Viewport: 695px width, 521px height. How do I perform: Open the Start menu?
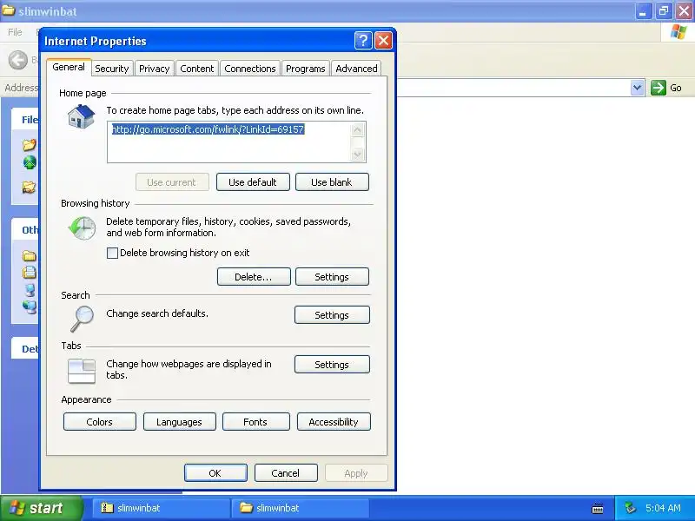[42, 508]
